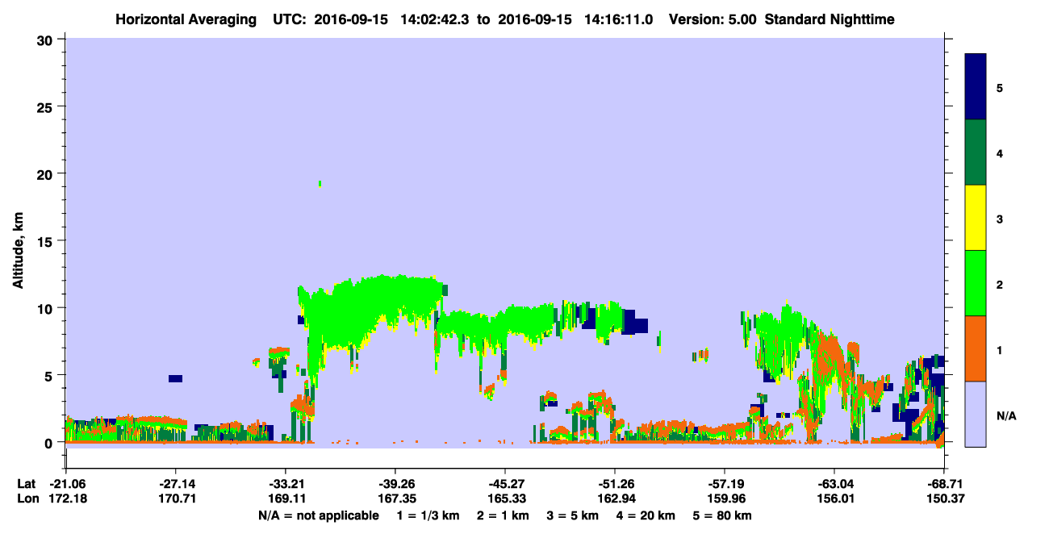Click the isolated green pixel near 19 km altitude
This screenshot has height=538, width=1049.
[x=320, y=184]
